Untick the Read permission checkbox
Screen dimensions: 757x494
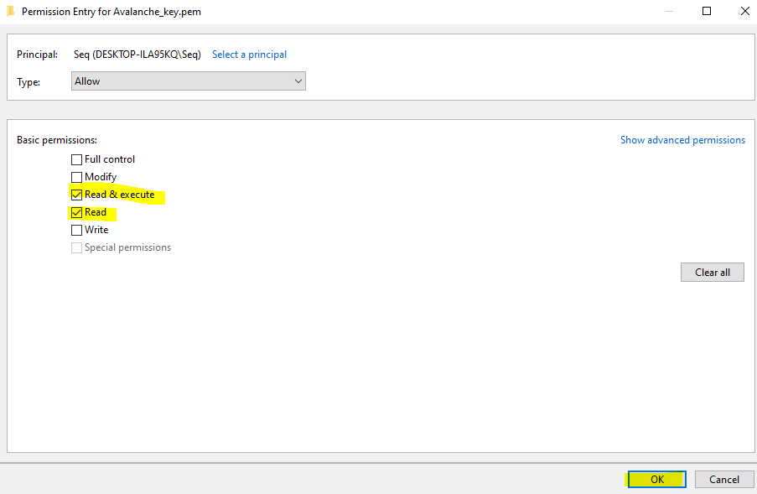pyautogui.click(x=77, y=212)
